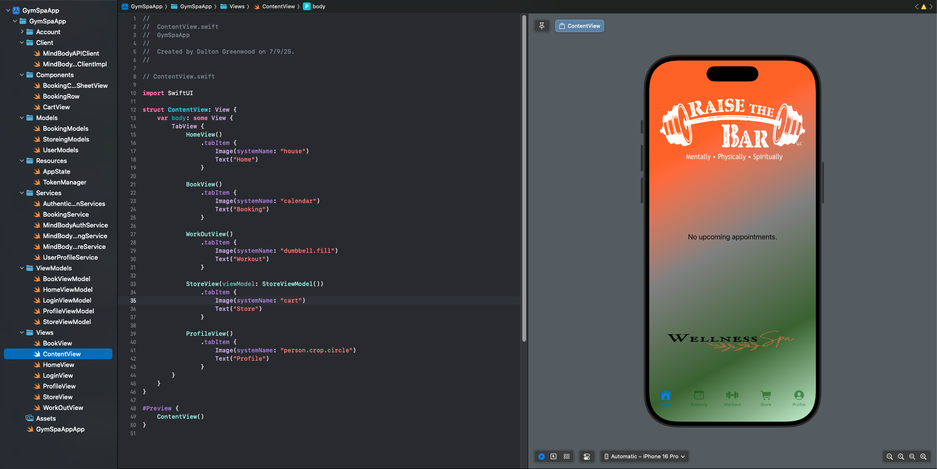Collapse the Services folder
The height and width of the screenshot is (469, 937).
tap(22, 193)
